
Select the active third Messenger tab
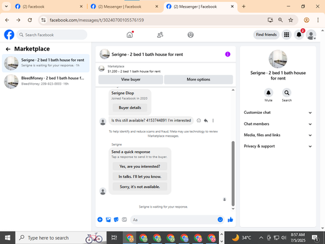[200, 7]
